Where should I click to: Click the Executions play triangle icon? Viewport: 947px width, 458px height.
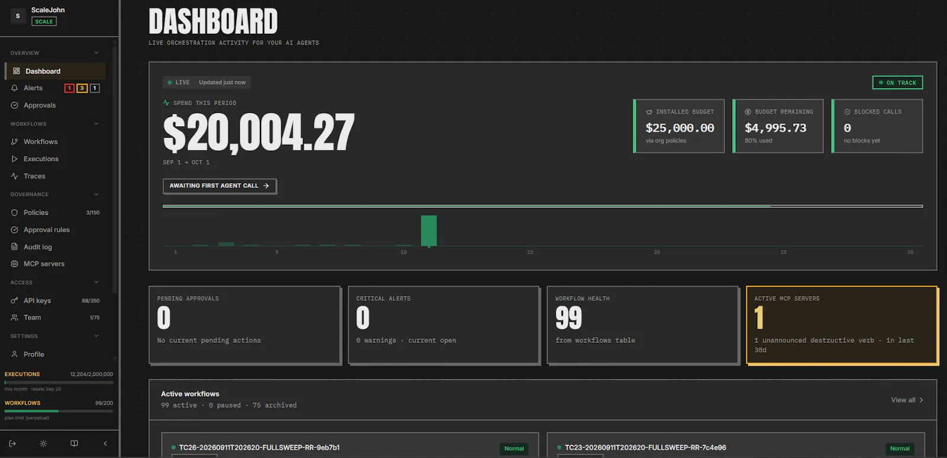[x=15, y=159]
